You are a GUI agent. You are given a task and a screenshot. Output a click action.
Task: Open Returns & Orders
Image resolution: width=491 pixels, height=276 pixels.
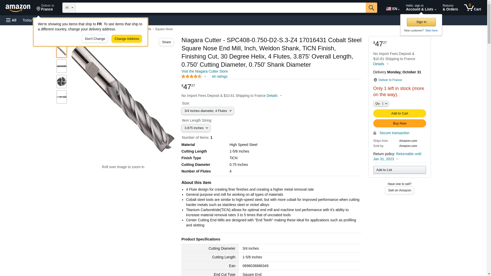point(450,8)
